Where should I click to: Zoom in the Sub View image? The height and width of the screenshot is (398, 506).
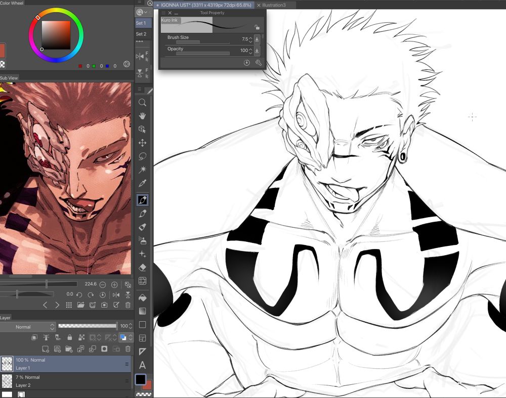(x=114, y=285)
